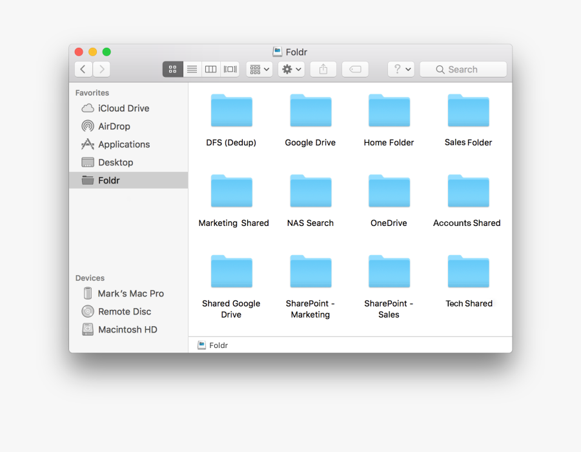Switch to column view

pos(210,69)
